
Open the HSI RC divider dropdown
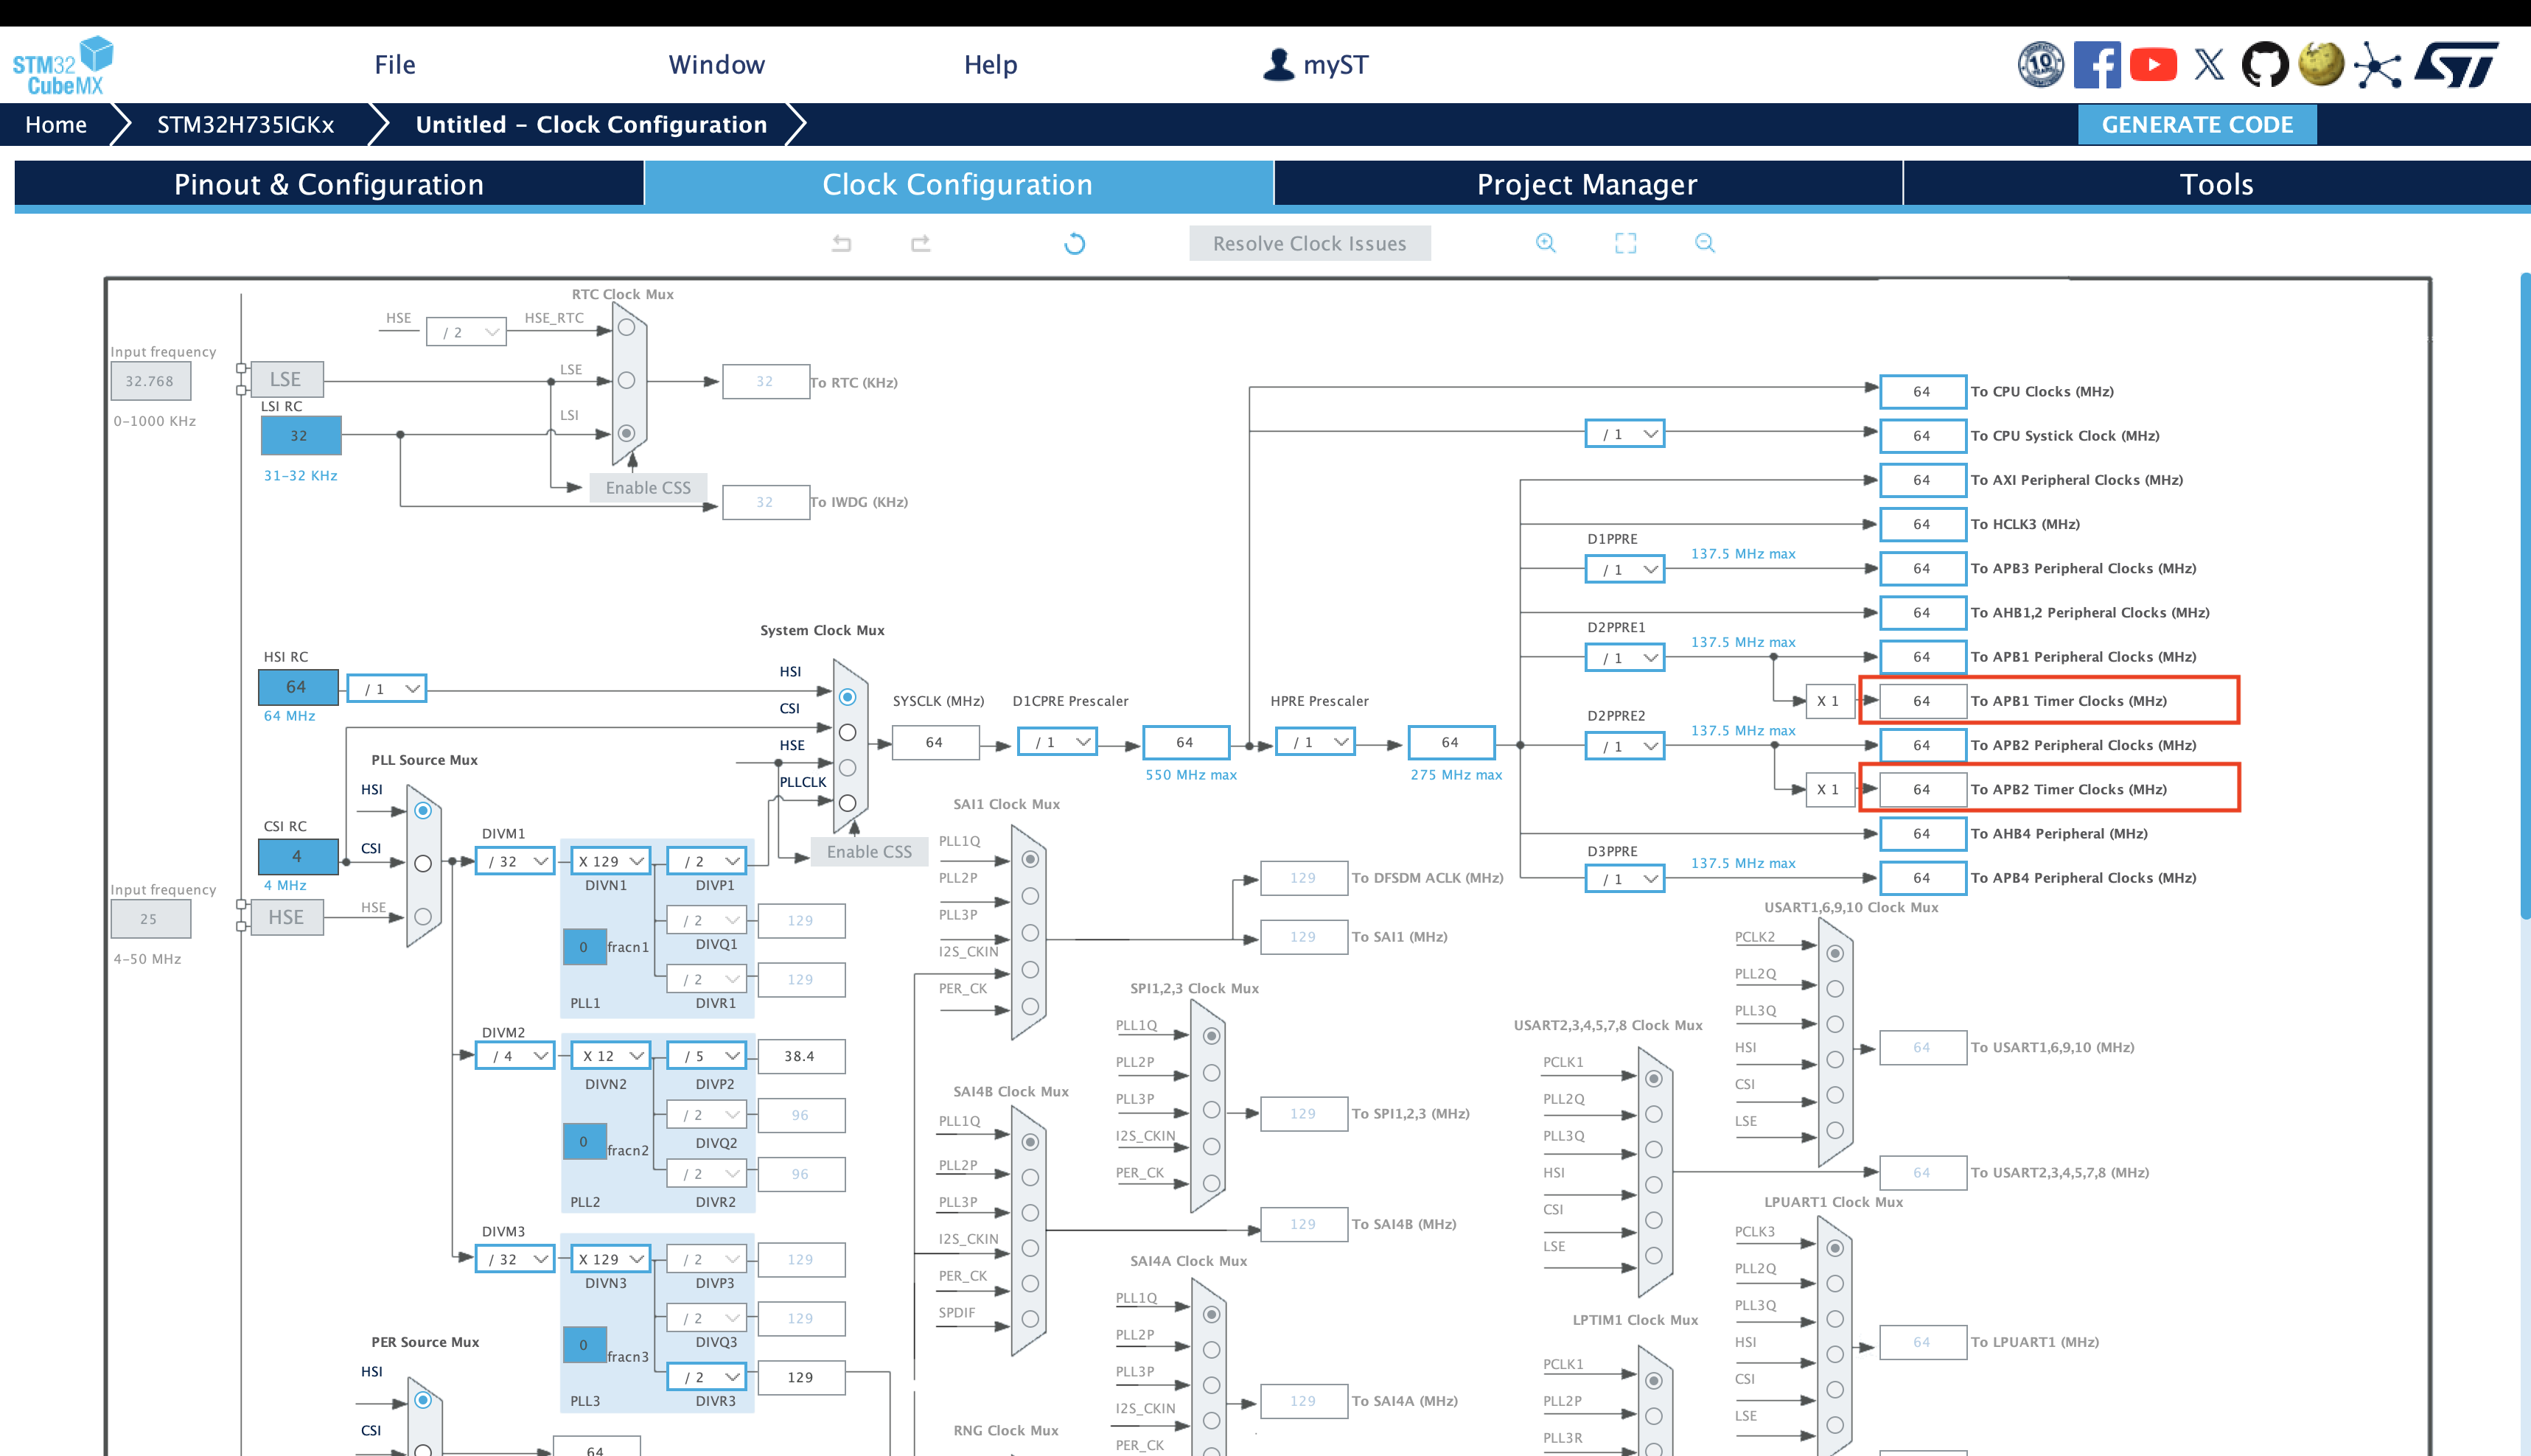pyautogui.click(x=387, y=688)
